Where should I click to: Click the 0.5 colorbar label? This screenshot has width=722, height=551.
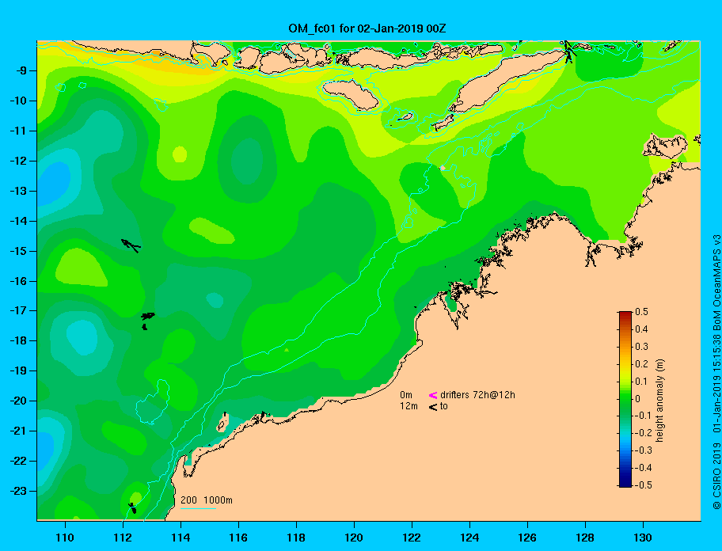[x=641, y=312]
